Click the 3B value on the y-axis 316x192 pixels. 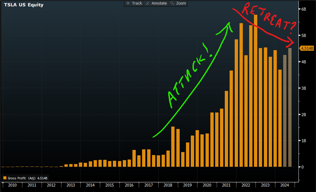[x=304, y=88]
